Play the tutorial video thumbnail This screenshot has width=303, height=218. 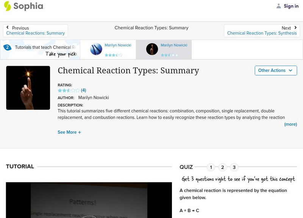(x=91, y=201)
